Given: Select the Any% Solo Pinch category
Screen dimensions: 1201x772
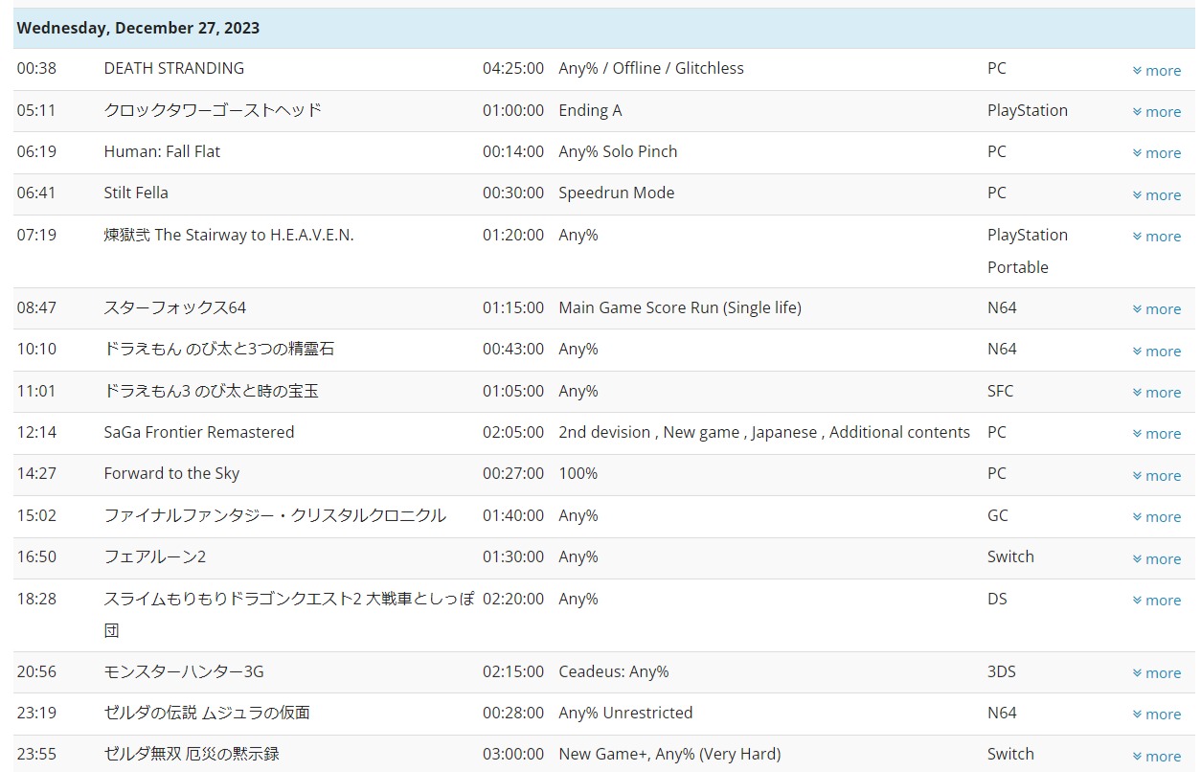Looking at the screenshot, I should [x=618, y=151].
